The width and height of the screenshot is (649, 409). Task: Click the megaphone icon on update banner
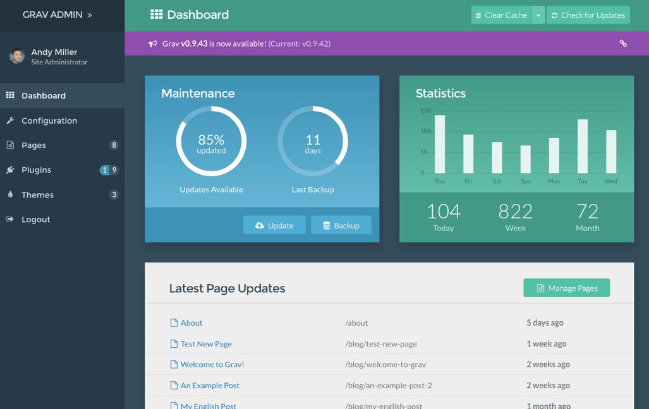tap(152, 44)
